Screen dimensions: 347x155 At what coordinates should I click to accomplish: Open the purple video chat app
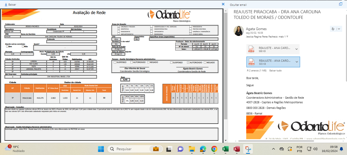[x=180, y=149]
